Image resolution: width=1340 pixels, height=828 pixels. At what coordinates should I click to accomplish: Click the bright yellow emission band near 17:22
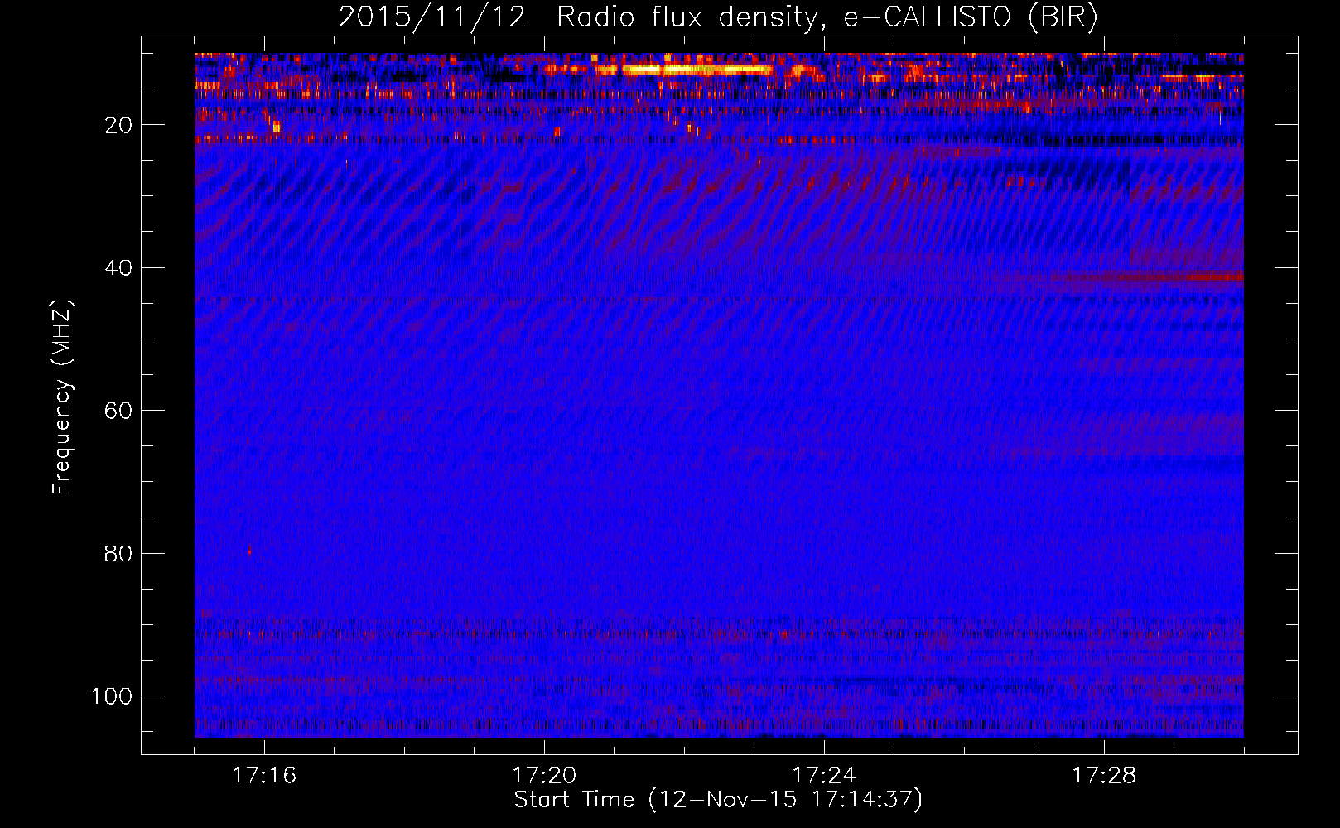click(696, 70)
